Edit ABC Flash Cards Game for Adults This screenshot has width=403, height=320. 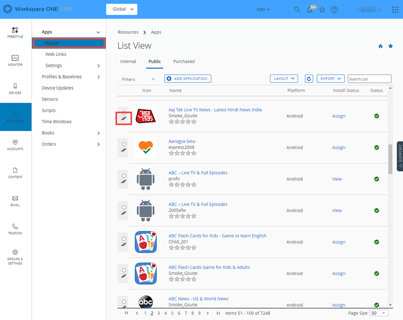tap(123, 276)
